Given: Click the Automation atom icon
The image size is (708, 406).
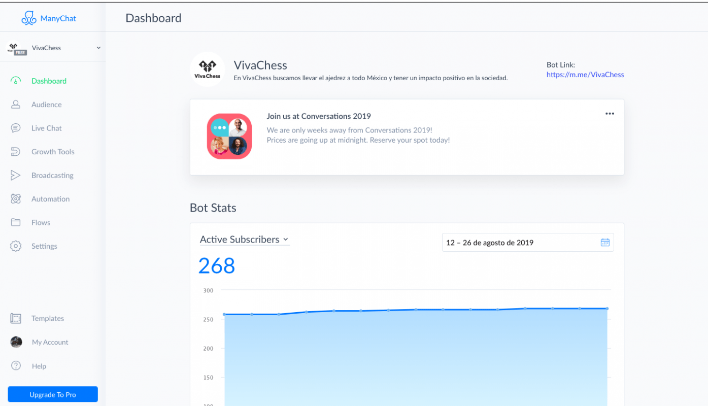Looking at the screenshot, I should [x=16, y=199].
